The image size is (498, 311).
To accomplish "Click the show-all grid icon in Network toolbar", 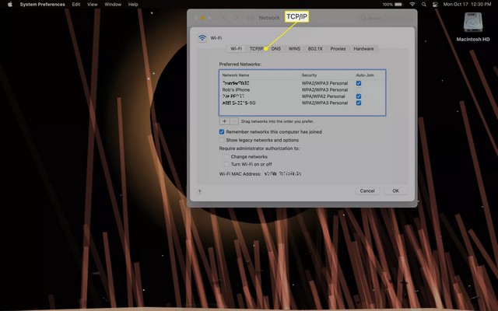I will [251, 18].
